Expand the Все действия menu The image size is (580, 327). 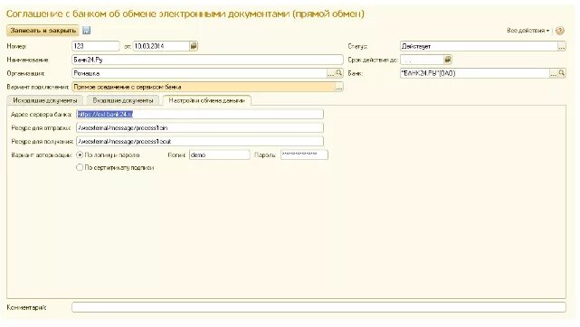click(528, 31)
